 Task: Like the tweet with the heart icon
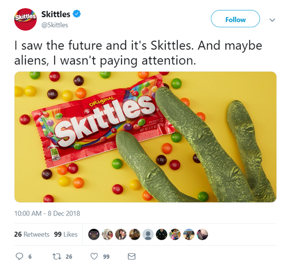(x=94, y=257)
